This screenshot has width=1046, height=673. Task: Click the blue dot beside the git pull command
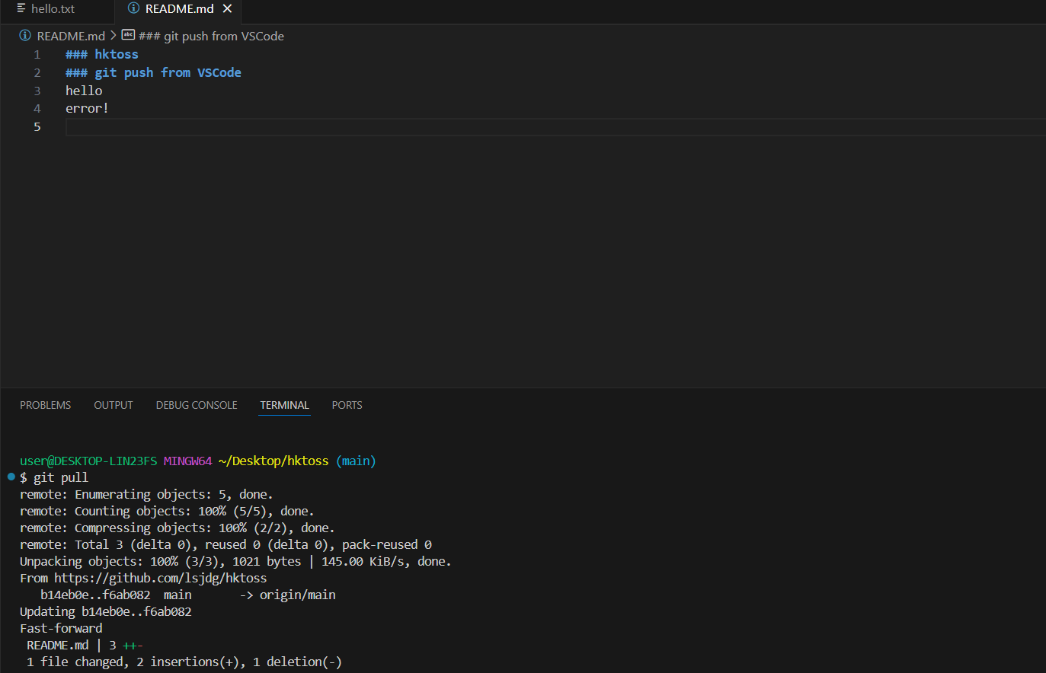tap(10, 477)
